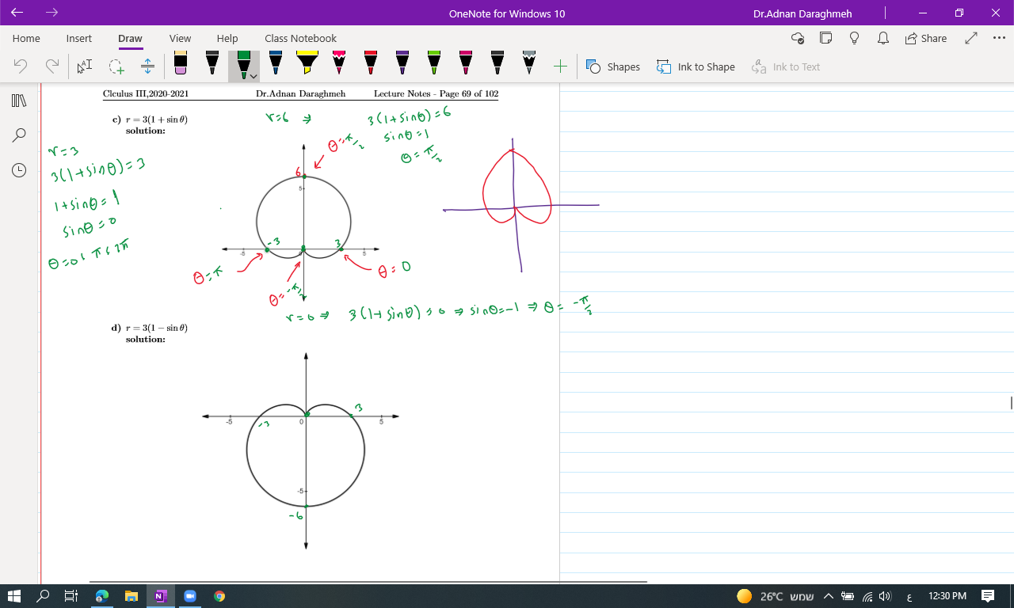Screen dimensions: 1014x608
Task: Expand the green pen options chevron
Action: (x=253, y=76)
